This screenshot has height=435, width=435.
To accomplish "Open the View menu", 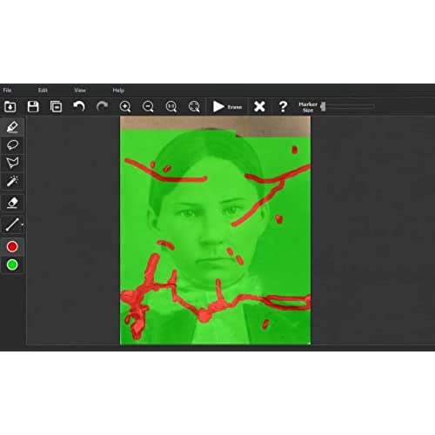I will 80,90.
